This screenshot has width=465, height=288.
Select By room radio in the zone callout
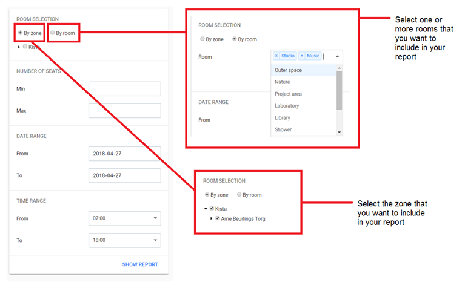click(239, 194)
